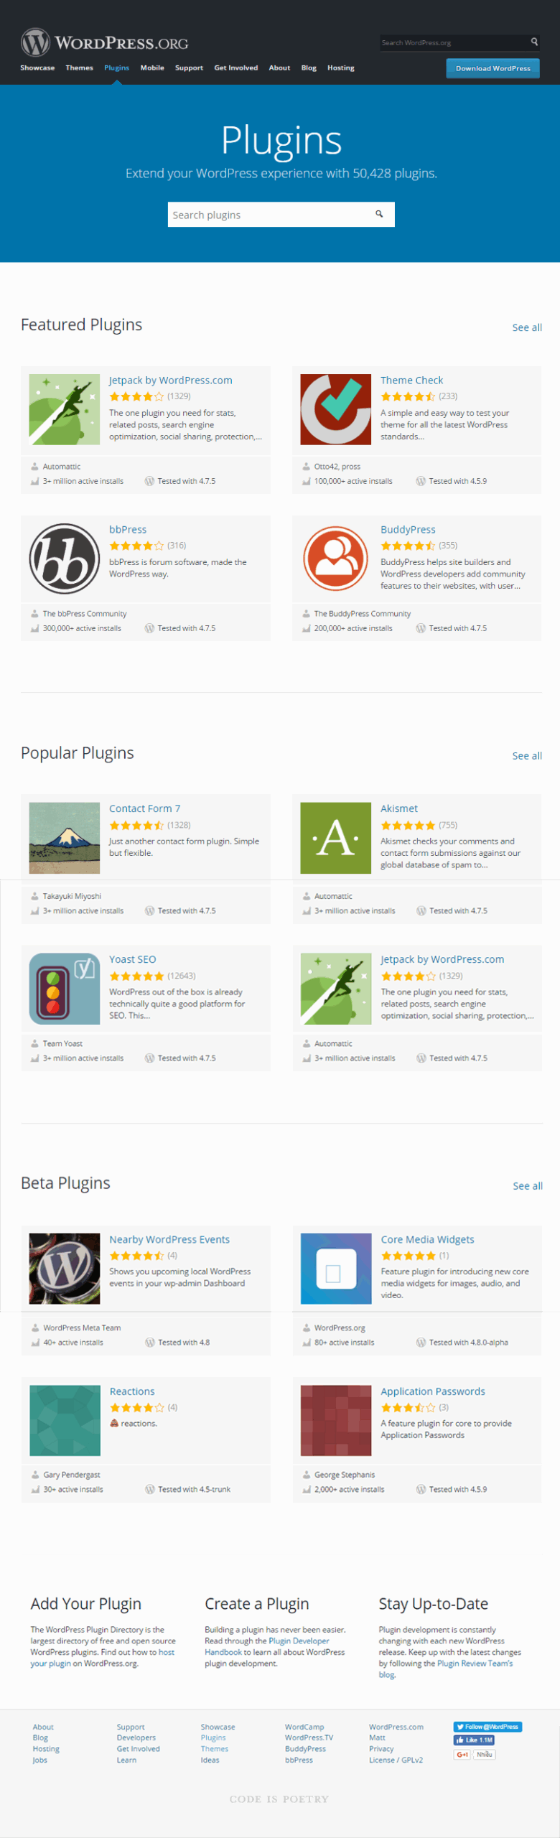
Task: Click the top header search magnifier icon
Action: point(534,42)
